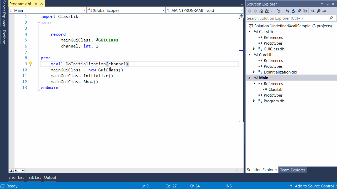Viewport: 337px width, 189px height.
Task: Select the Main project
Action: tap(264, 78)
